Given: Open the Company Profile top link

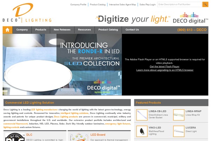Looking at the screenshot, I should click(x=78, y=5).
